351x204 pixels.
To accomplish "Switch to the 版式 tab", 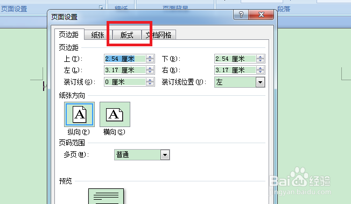I will coord(127,34).
